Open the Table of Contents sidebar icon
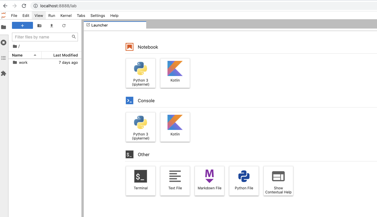 (x=4, y=58)
